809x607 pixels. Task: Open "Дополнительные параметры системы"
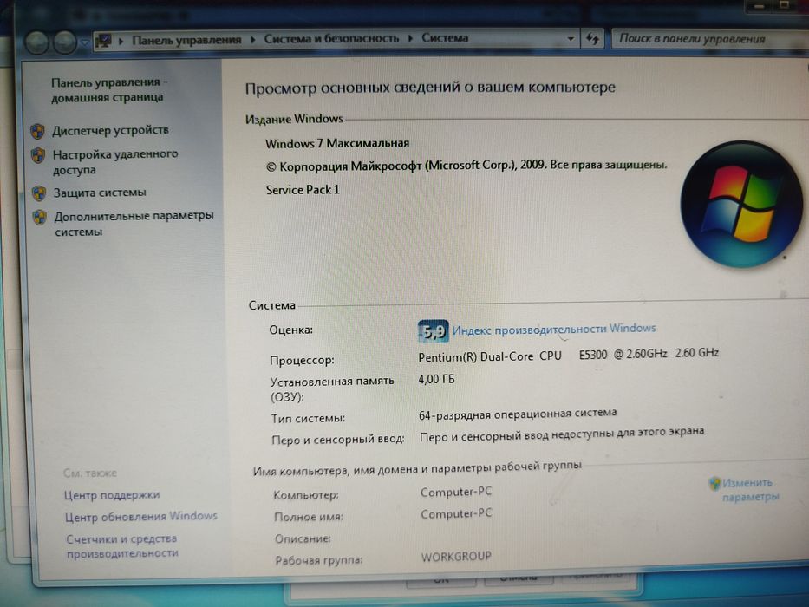[x=134, y=224]
